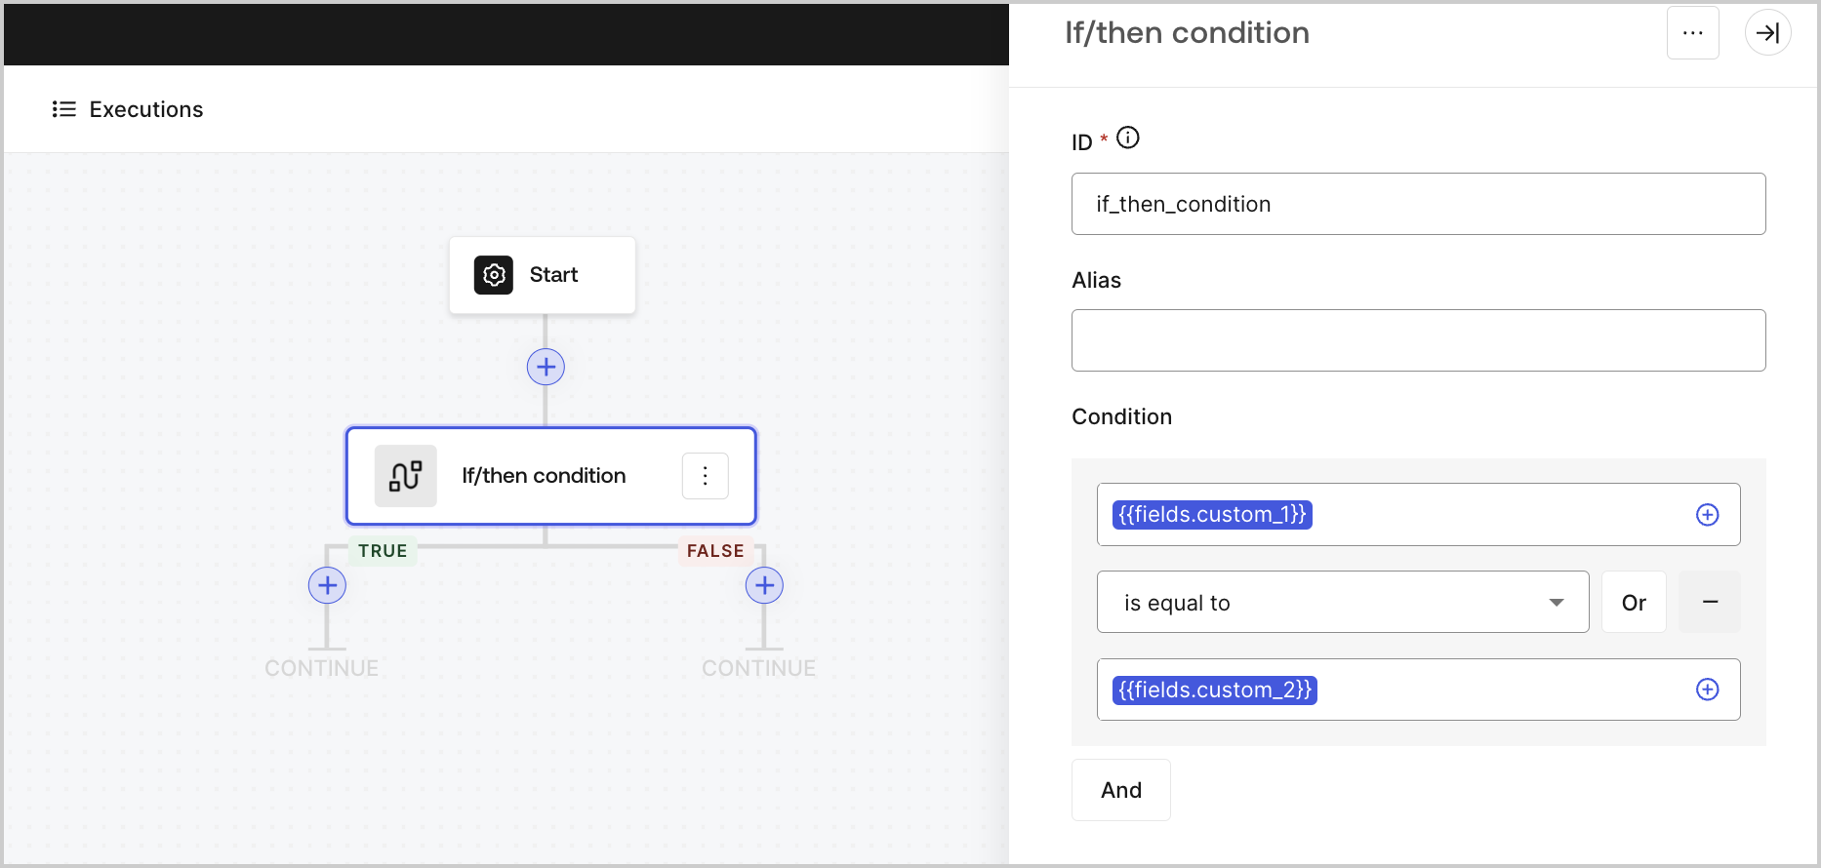Click the Start node gear icon
This screenshot has width=1821, height=868.
pos(494,275)
